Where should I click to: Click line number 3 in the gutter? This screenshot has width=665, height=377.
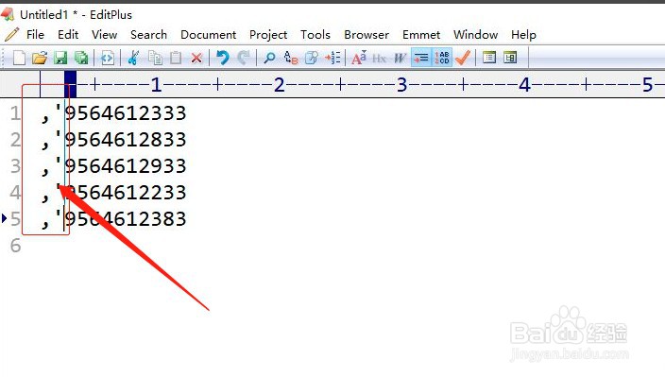[x=15, y=166]
